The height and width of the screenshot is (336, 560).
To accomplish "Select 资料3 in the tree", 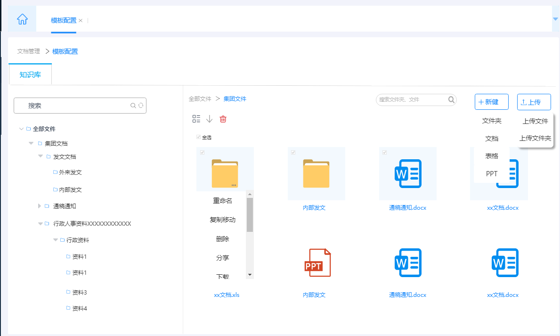I will (79, 292).
